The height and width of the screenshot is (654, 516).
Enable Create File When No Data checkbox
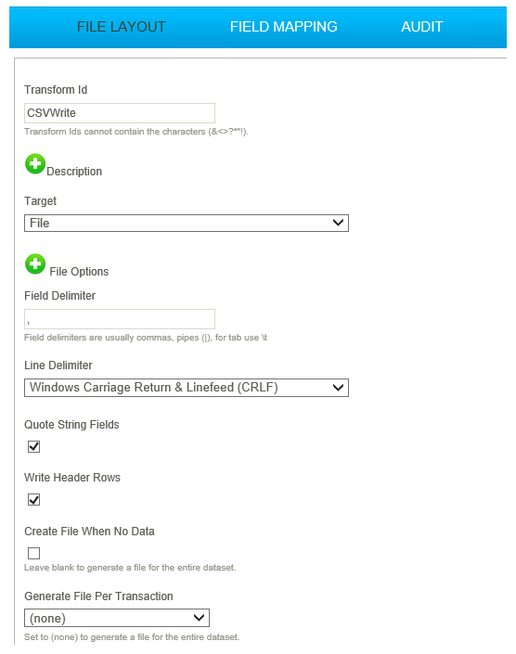[33, 554]
